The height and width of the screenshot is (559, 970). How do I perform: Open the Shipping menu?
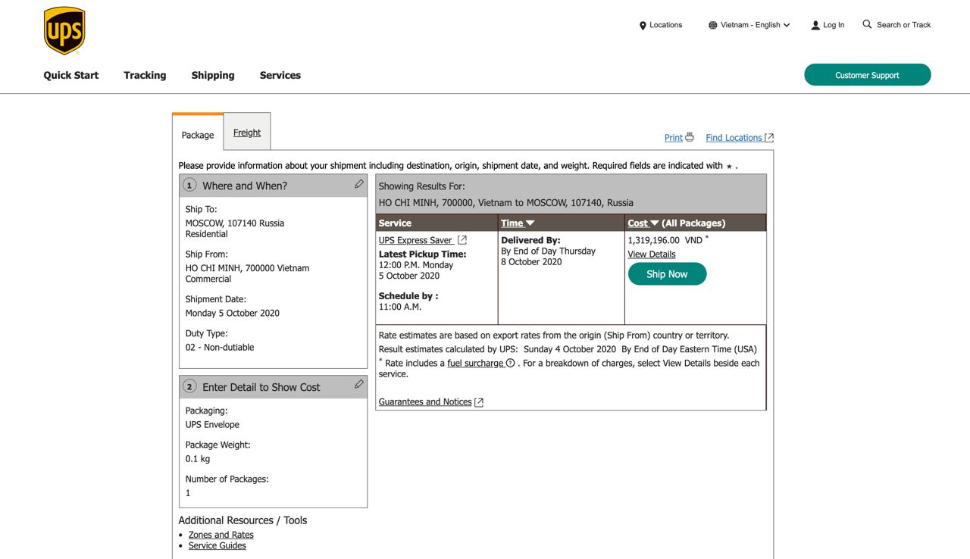click(x=213, y=75)
